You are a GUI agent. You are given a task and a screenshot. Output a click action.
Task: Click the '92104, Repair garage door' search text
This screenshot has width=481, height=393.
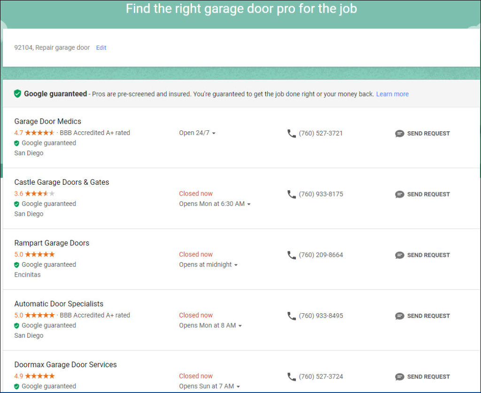[x=52, y=47]
